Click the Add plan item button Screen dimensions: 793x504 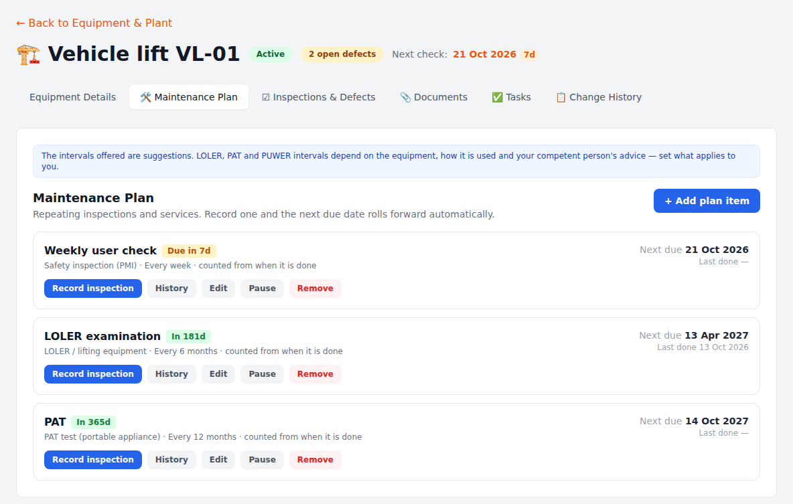click(x=707, y=201)
